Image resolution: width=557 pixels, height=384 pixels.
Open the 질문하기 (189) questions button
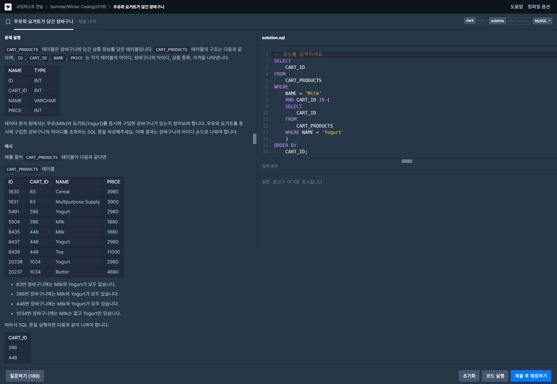click(25, 376)
